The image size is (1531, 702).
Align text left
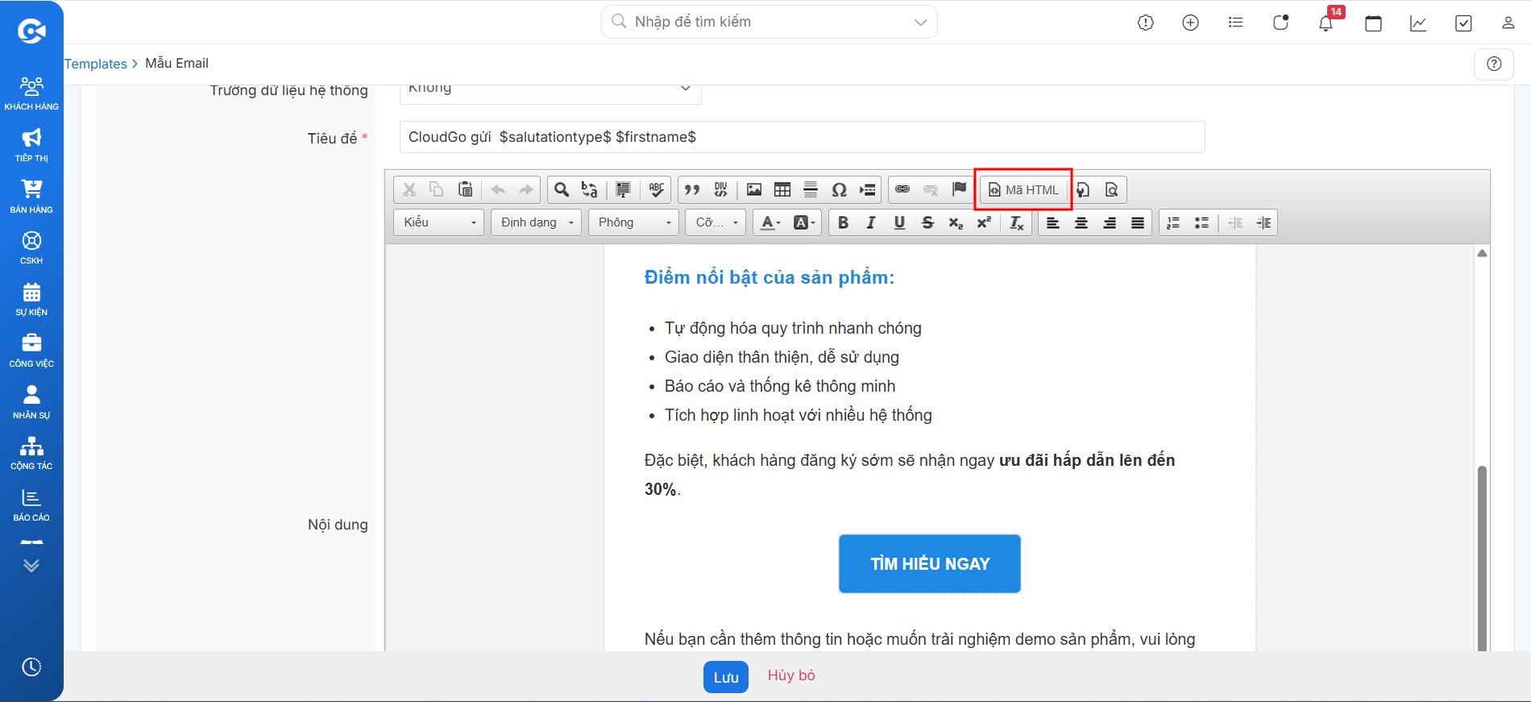(1053, 222)
